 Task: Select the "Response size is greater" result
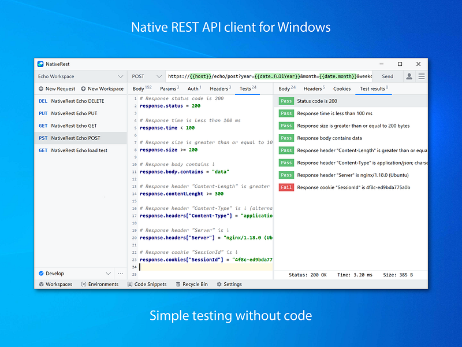[351, 125]
